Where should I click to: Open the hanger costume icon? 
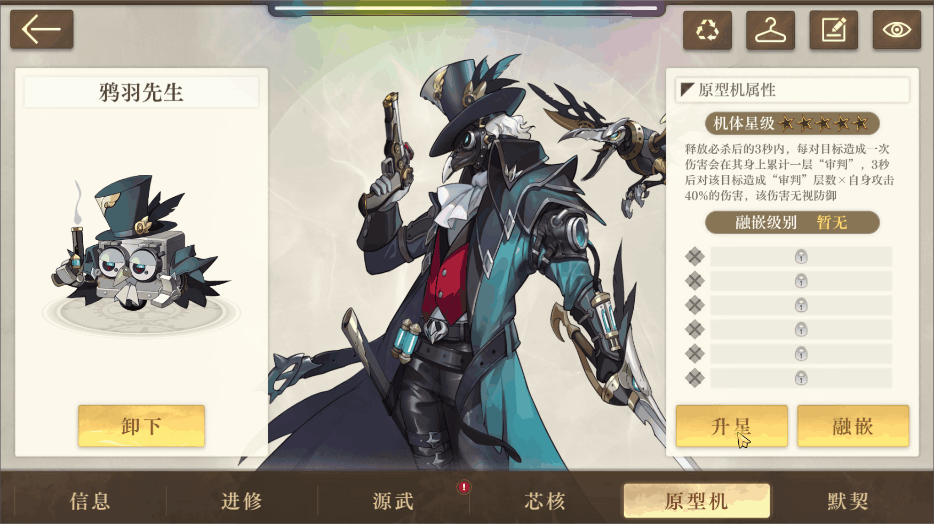[x=770, y=30]
